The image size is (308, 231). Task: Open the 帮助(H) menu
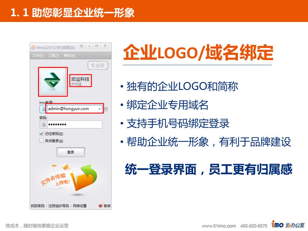pyautogui.click(x=69, y=56)
